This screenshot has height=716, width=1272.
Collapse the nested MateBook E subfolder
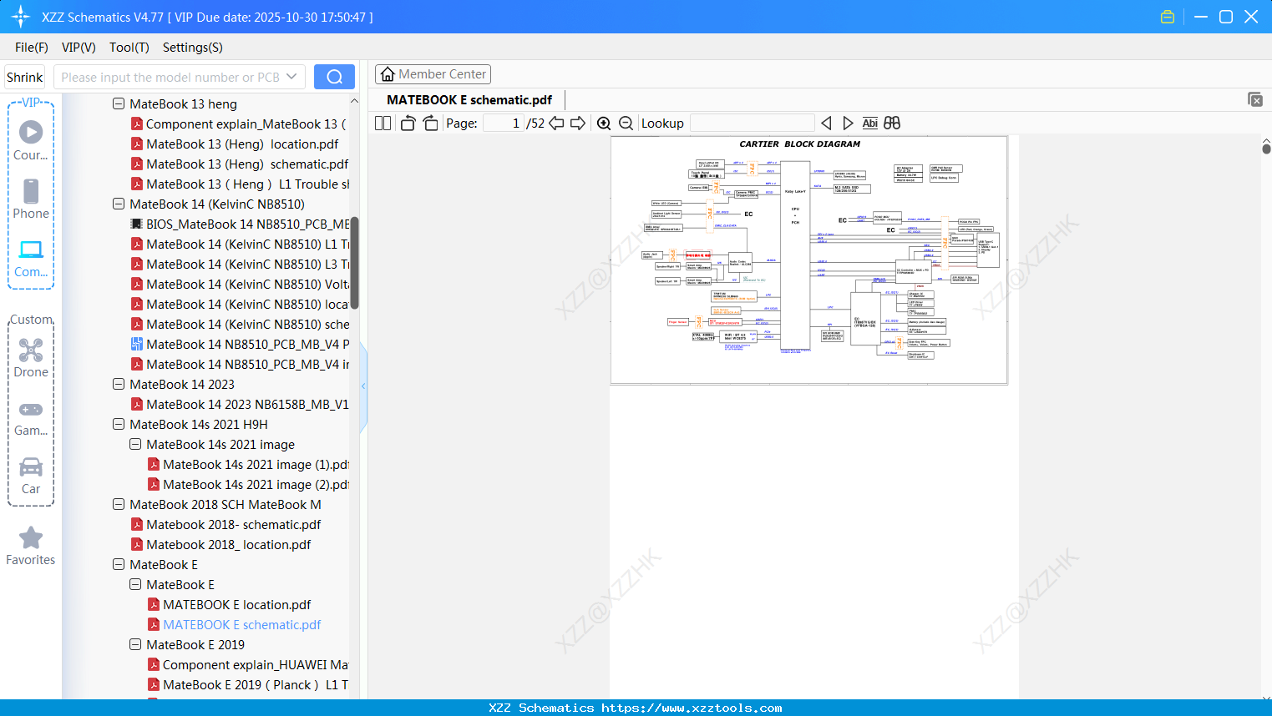[135, 584]
